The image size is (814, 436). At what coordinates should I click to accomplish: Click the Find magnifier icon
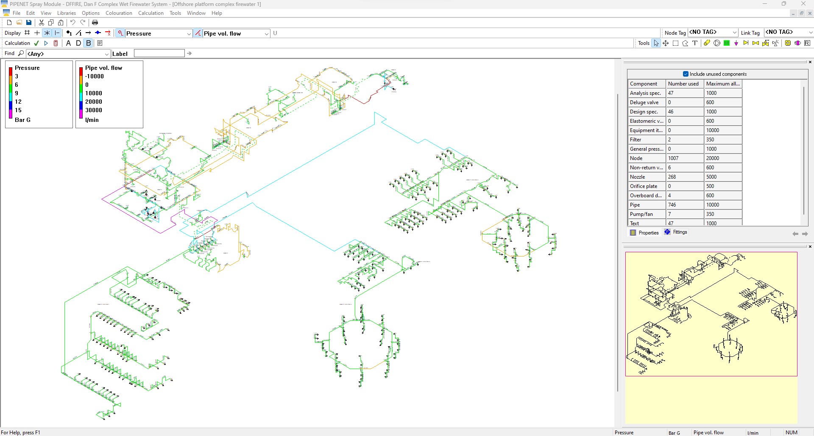(21, 53)
